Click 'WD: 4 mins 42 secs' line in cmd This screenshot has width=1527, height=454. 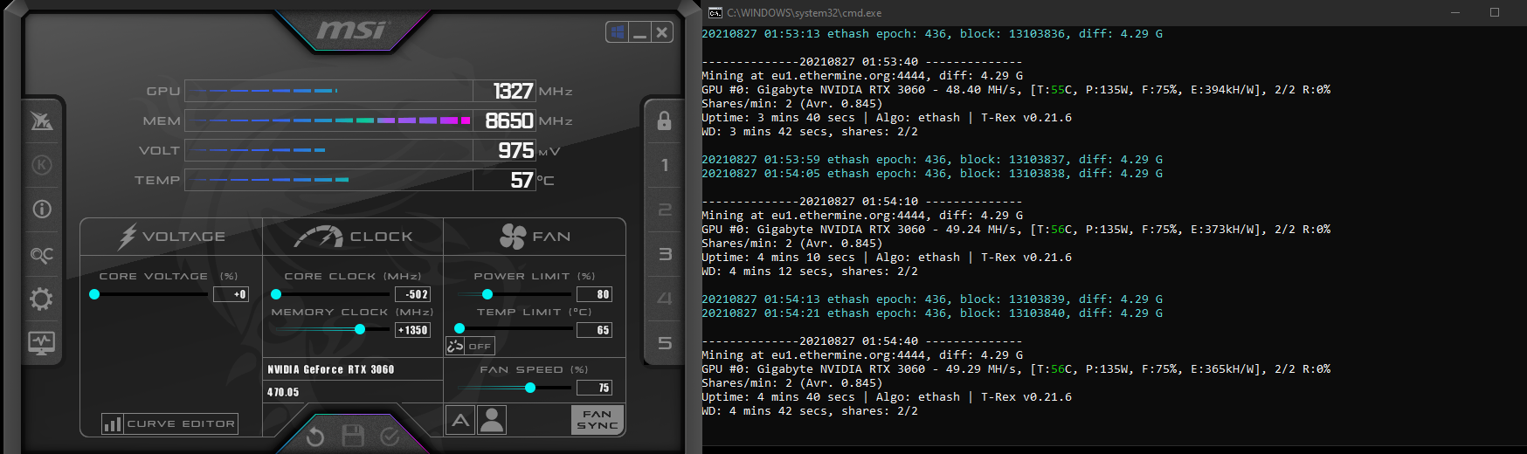pyautogui.click(x=810, y=411)
